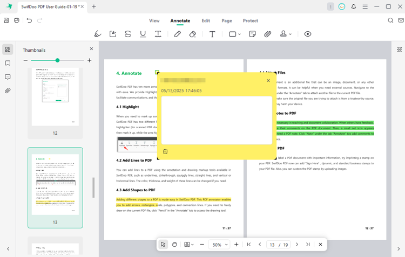Open properties settings panel icon on right
The width and height of the screenshot is (405, 257).
coord(399,50)
